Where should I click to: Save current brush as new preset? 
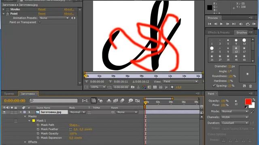point(244,86)
